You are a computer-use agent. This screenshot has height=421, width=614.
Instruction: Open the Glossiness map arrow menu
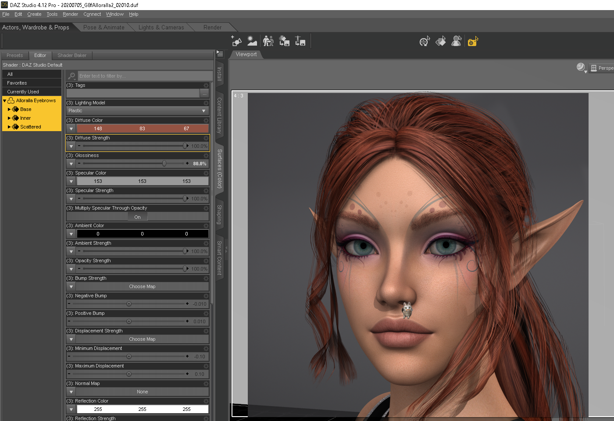[71, 164]
